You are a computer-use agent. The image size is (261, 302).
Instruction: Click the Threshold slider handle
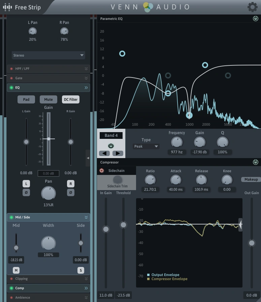click(x=123, y=225)
